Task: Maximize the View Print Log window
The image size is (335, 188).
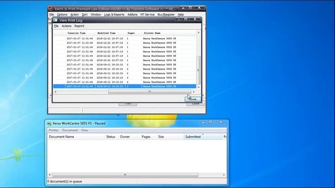Action: pos(186,19)
